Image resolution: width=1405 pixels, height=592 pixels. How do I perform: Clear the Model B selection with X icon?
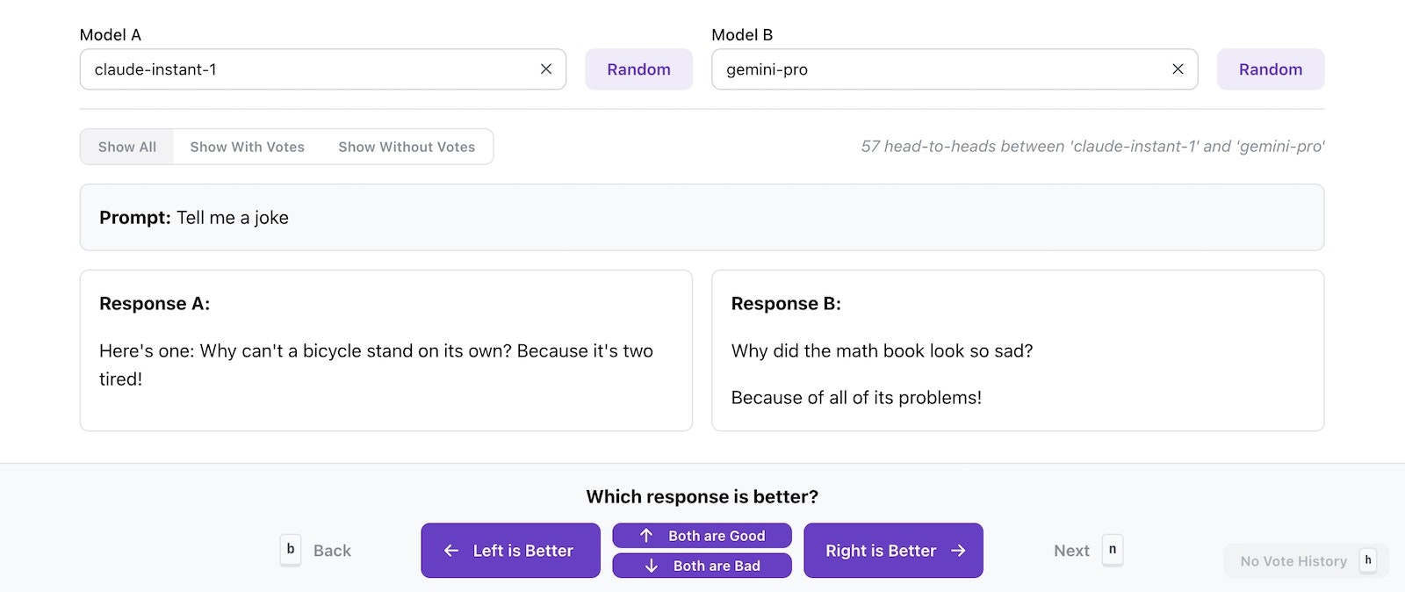(x=1178, y=69)
